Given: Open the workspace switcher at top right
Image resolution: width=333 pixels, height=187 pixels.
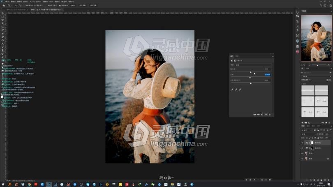Looking at the screenshot, I should 325,5.
